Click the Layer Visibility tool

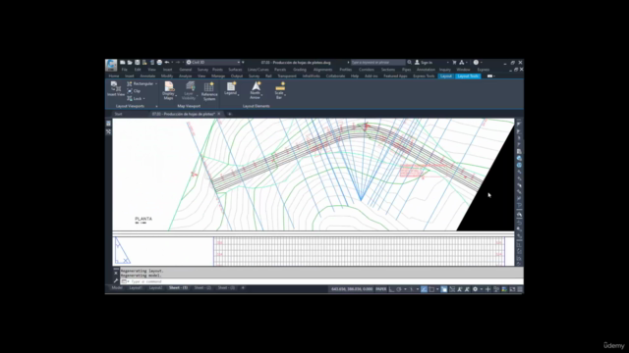(x=190, y=91)
